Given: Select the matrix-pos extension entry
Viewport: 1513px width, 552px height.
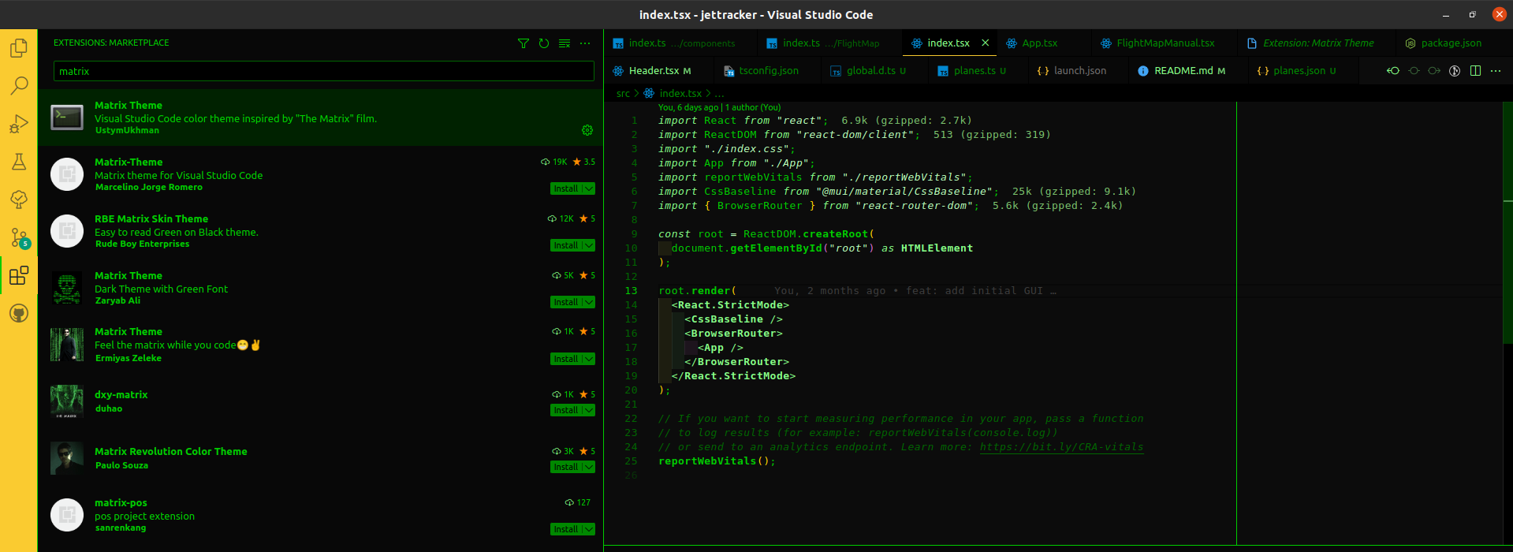Looking at the screenshot, I should (320, 516).
